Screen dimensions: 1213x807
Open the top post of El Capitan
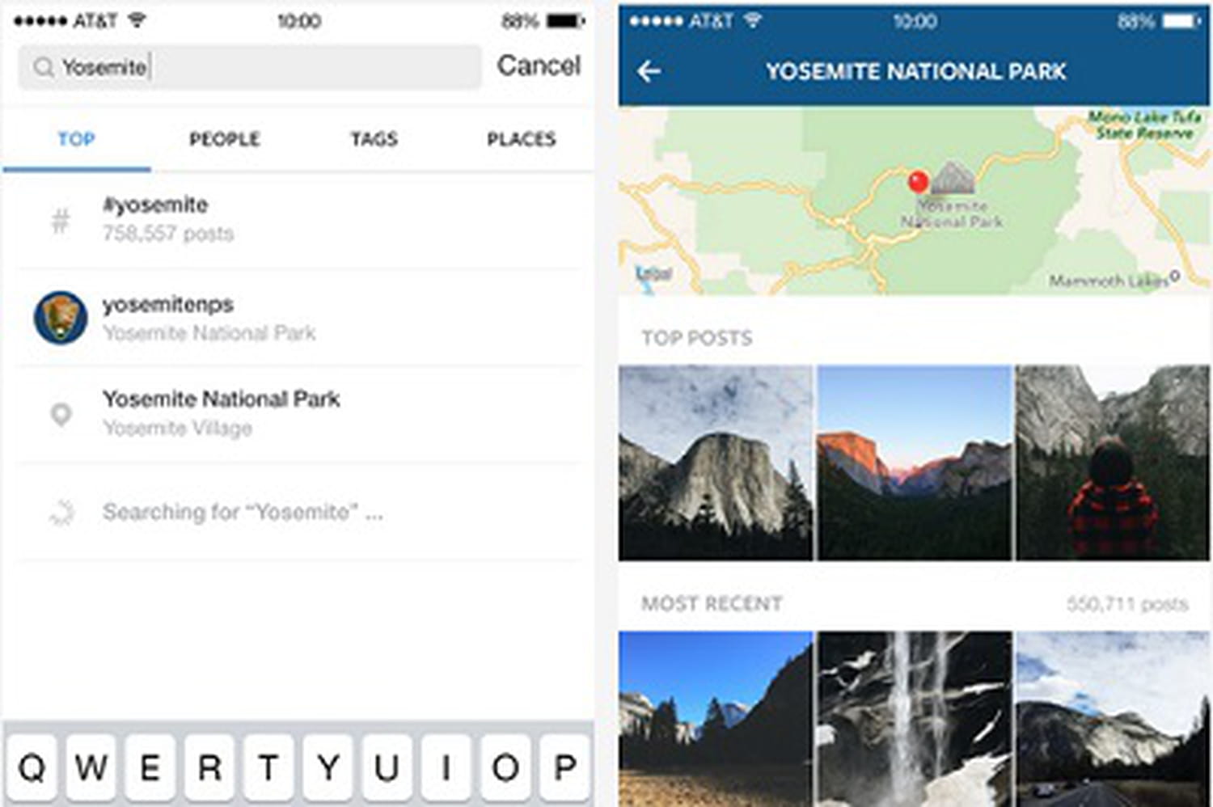point(716,463)
